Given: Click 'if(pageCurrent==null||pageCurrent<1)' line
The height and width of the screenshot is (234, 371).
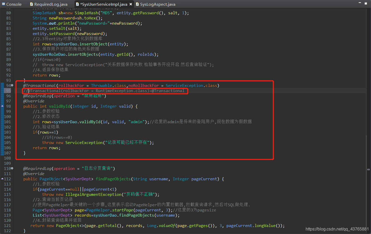Looking at the screenshot, I should coord(74,189).
